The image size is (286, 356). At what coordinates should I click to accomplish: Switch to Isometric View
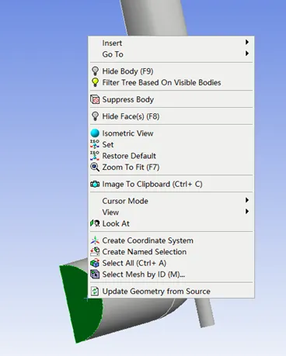click(x=172, y=133)
